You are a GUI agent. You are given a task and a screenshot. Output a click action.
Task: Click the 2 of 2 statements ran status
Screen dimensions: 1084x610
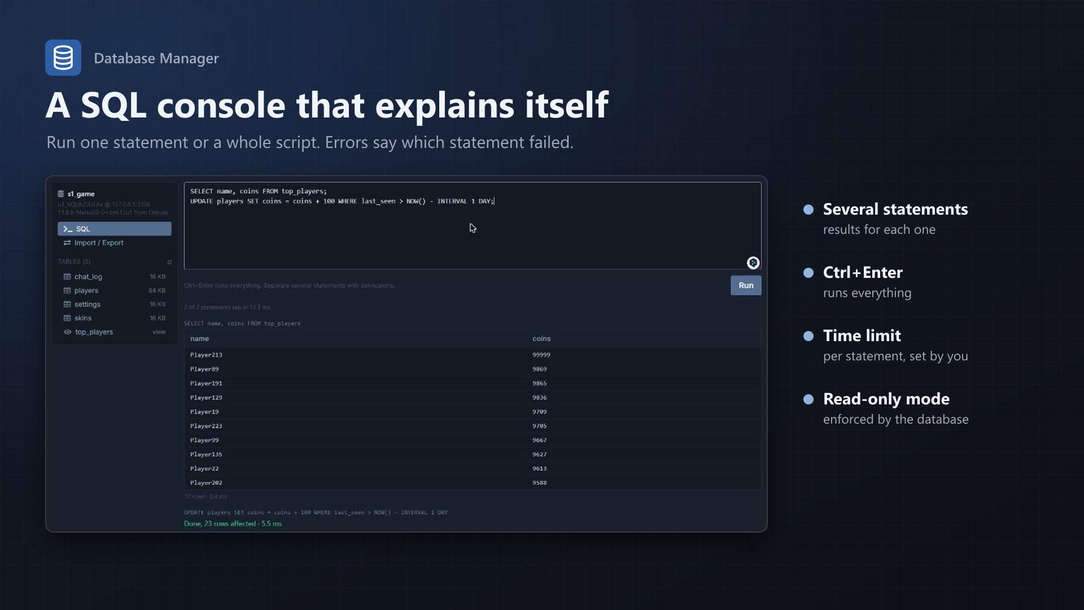228,307
